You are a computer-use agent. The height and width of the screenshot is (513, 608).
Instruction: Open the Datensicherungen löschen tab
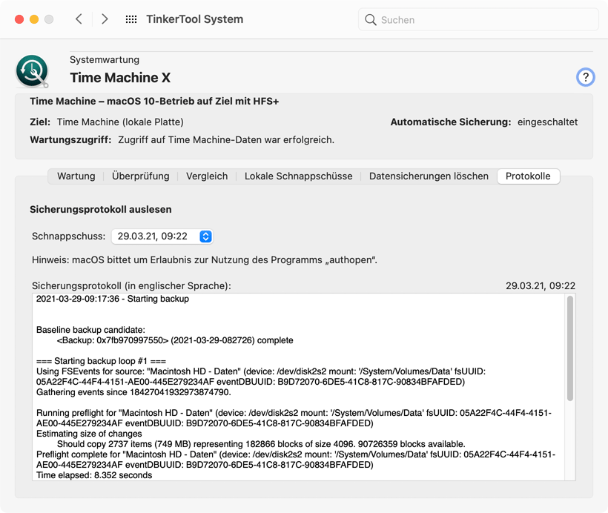click(429, 176)
